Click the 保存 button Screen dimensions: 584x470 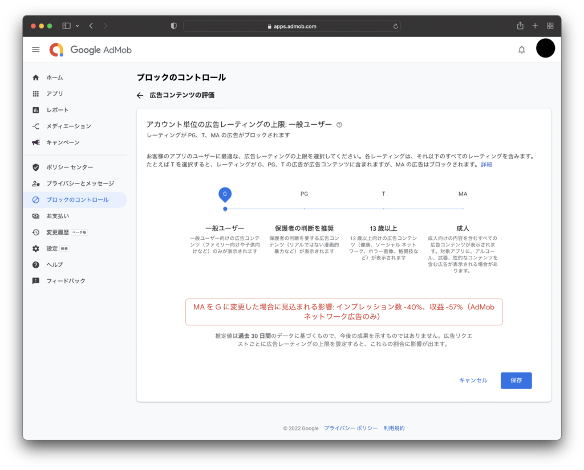tap(516, 380)
